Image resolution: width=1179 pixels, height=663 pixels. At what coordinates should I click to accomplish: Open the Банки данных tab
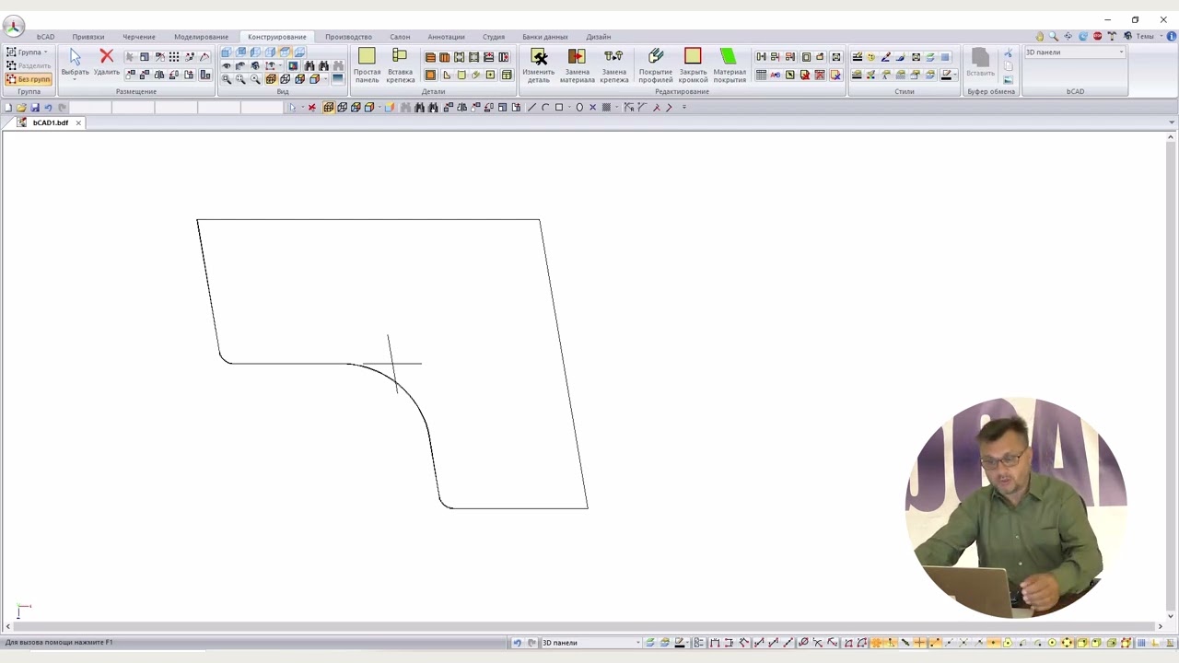(x=545, y=37)
